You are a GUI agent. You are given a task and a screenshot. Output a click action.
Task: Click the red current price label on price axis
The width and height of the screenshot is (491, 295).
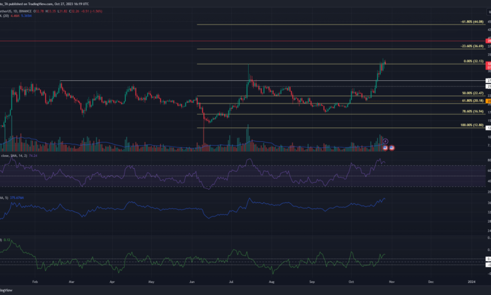coord(488,64)
